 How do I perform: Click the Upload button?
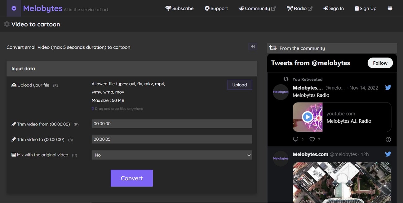(x=239, y=85)
